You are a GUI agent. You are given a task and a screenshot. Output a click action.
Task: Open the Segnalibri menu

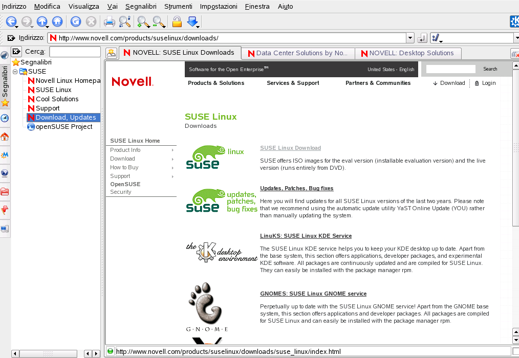click(x=141, y=6)
